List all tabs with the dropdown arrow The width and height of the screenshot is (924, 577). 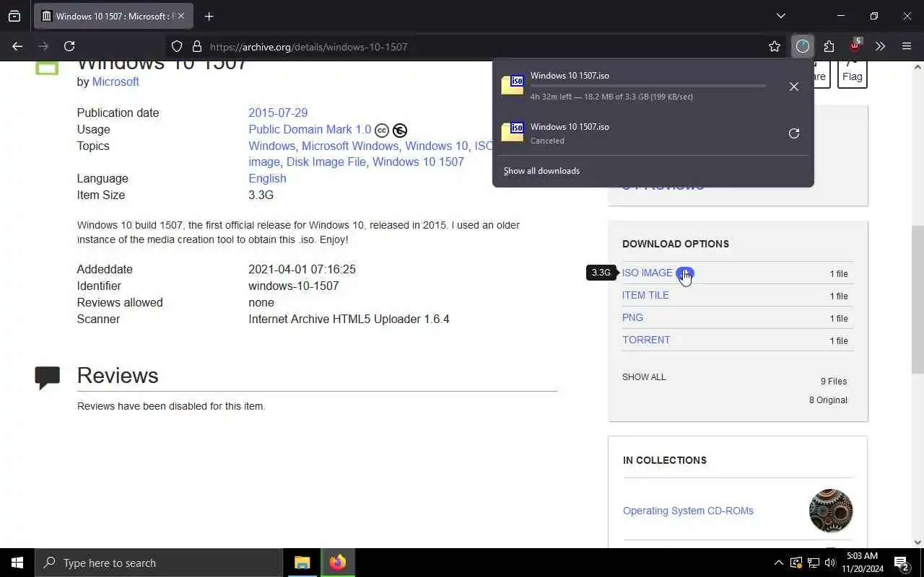coord(780,16)
